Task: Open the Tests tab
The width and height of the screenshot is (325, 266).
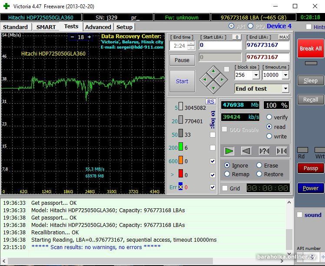Action: 71,26
